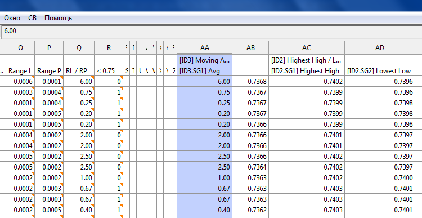
Task: Select AB column cell 0.7368
Action: [x=250, y=81]
